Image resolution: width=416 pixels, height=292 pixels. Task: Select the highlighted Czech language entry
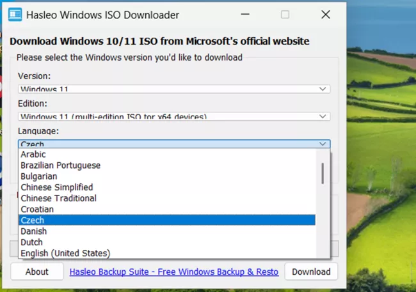point(167,220)
